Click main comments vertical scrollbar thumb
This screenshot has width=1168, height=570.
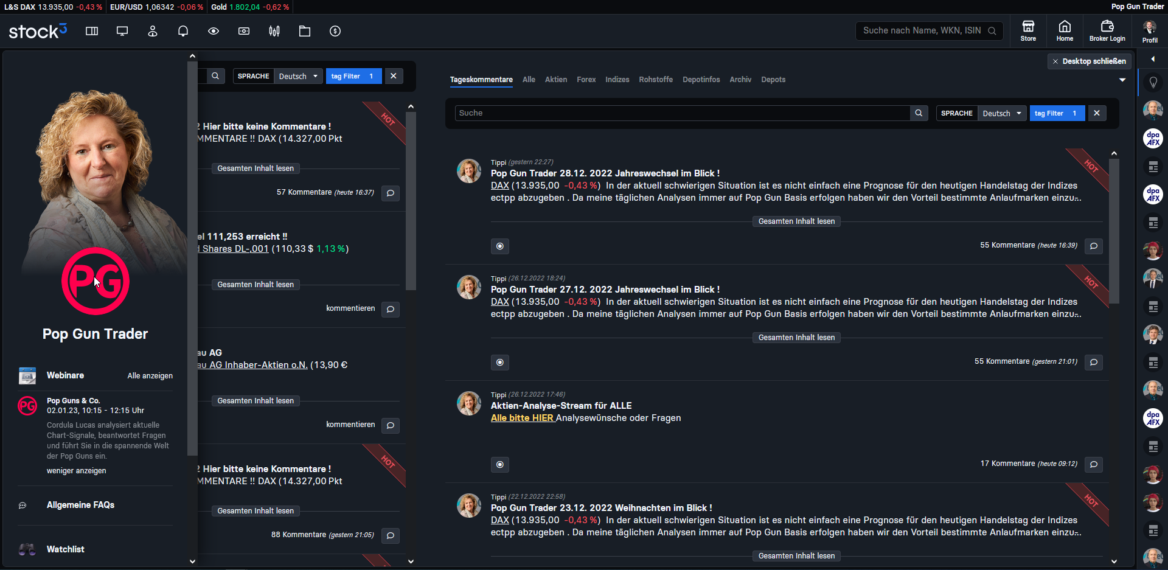[x=1114, y=231]
